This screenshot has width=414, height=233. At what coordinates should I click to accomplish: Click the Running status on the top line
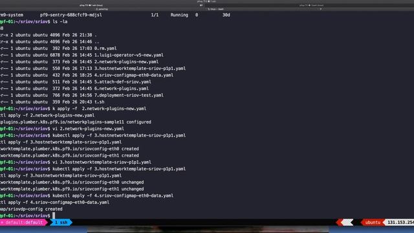click(x=179, y=15)
